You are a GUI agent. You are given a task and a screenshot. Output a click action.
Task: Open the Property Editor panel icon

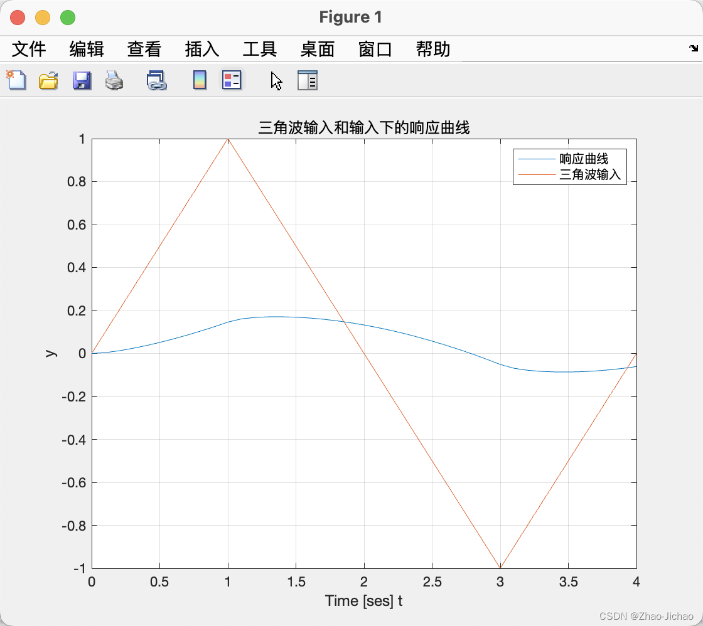pyautogui.click(x=307, y=80)
